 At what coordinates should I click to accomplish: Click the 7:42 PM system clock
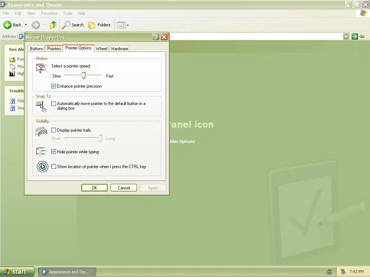357,272
